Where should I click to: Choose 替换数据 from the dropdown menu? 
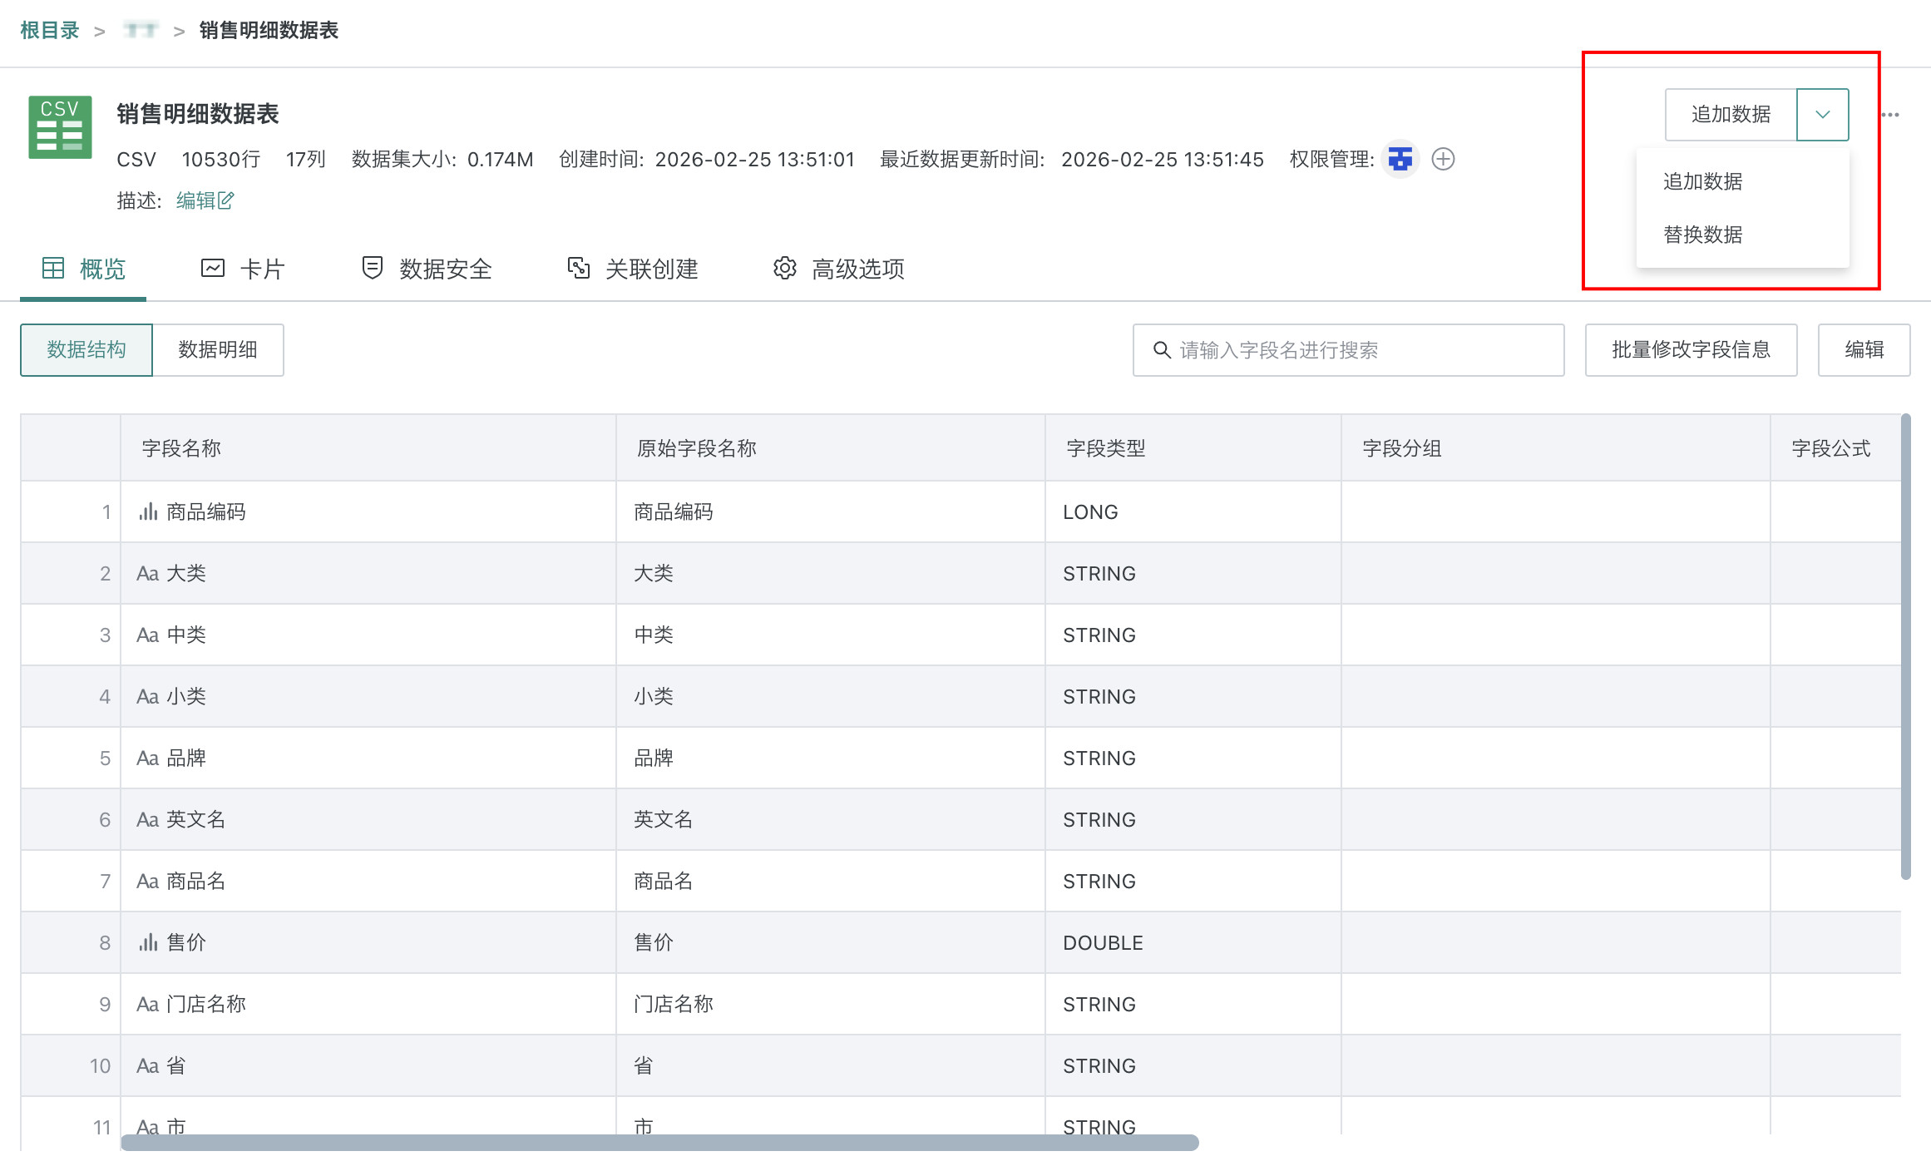(1702, 235)
